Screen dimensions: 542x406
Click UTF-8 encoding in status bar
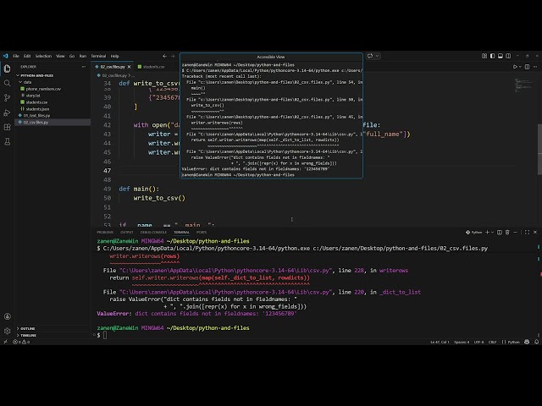[x=478, y=342]
